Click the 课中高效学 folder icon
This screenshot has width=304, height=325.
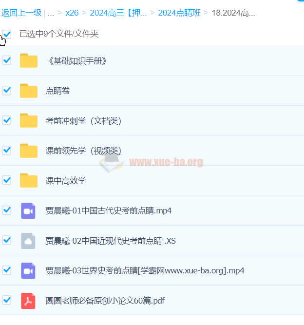[x=28, y=181]
